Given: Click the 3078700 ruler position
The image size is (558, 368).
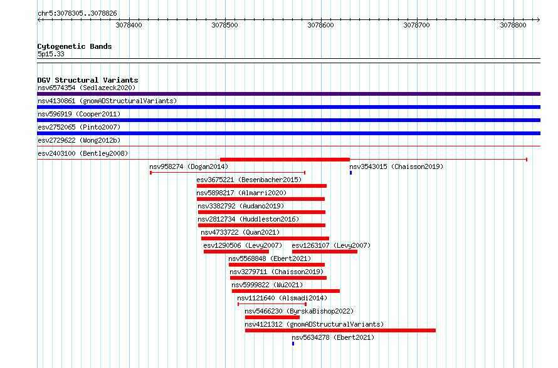Looking at the screenshot, I should (x=417, y=25).
